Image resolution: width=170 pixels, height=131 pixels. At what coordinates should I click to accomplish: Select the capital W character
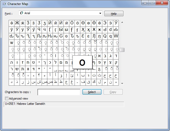pyautogui.click(x=116, y=36)
